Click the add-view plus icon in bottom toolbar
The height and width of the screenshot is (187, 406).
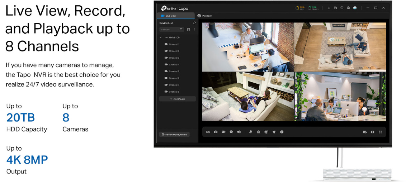point(372,132)
